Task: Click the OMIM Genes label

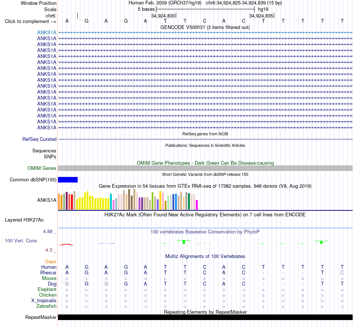Action: coord(42,168)
